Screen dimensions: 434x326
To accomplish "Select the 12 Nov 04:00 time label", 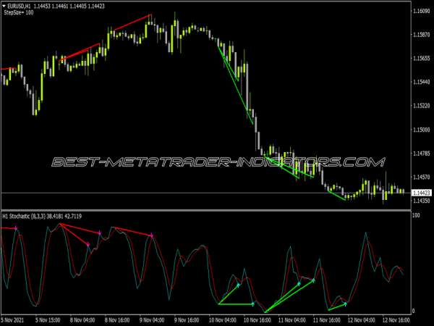I will click(x=361, y=320).
